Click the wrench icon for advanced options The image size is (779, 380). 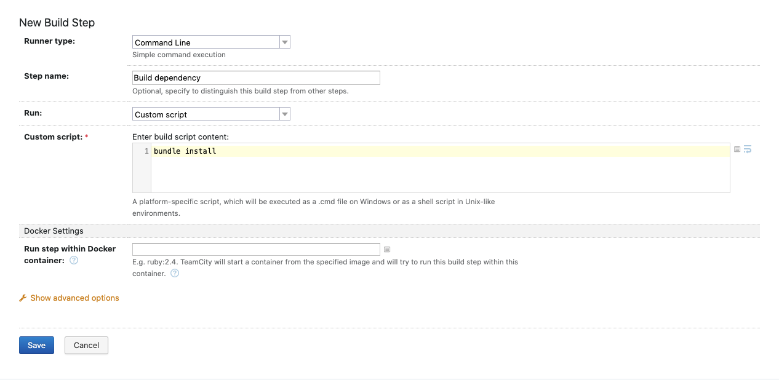pyautogui.click(x=23, y=298)
